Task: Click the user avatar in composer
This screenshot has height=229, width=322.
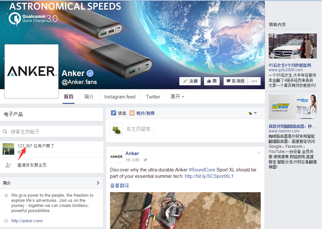Action: point(116,129)
